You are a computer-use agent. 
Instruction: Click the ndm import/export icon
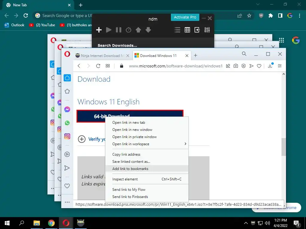[x=197, y=30]
